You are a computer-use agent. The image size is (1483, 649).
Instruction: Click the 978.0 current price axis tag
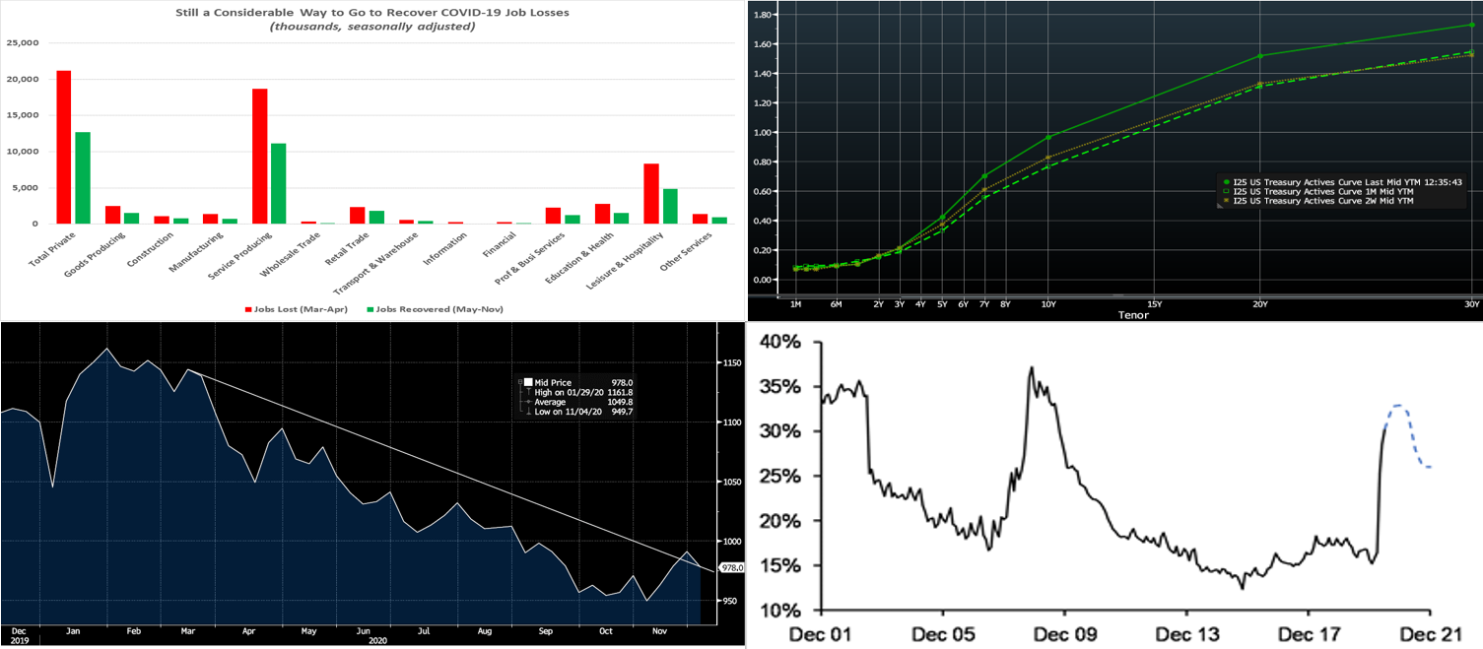(731, 568)
